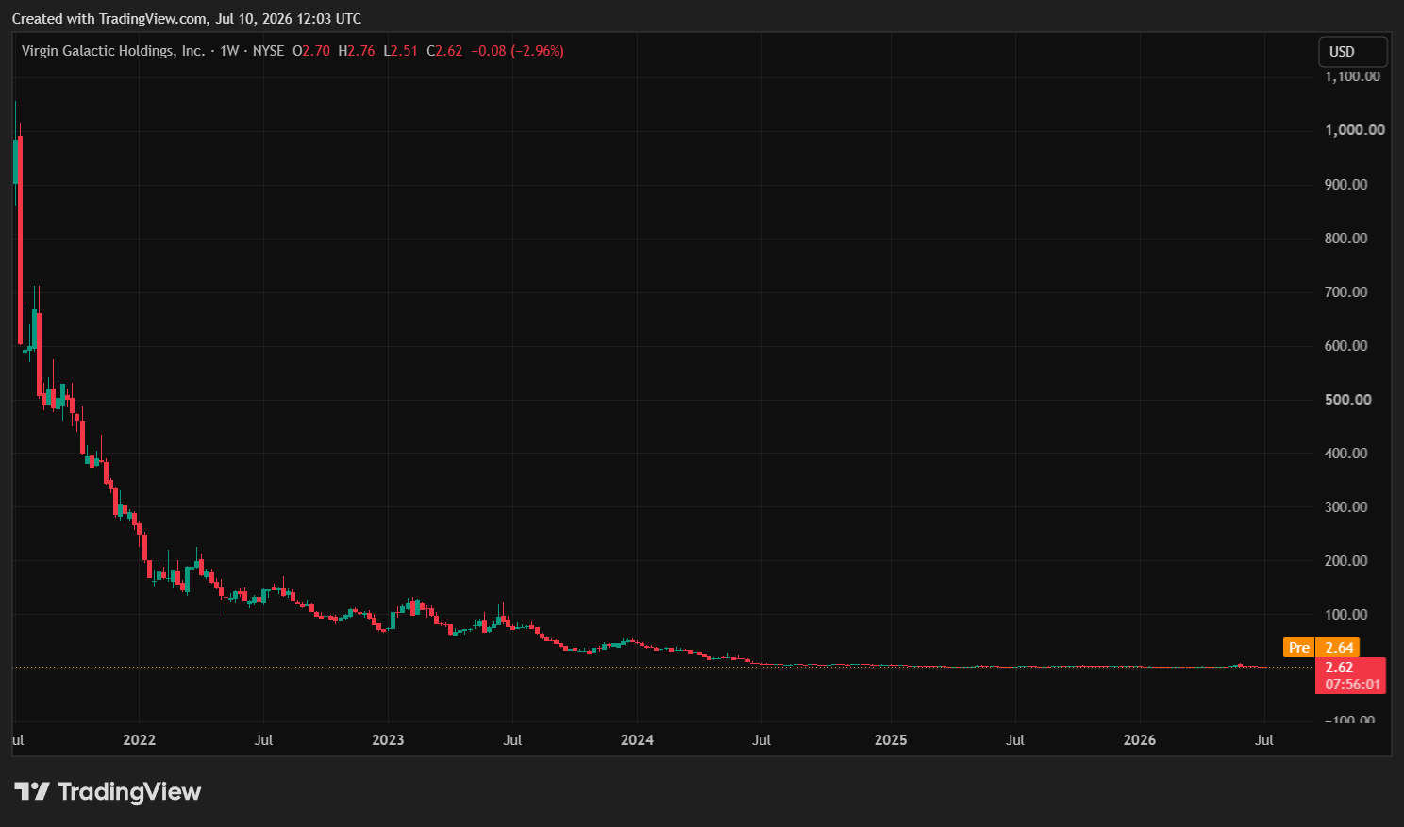Click the 1,000.00 price axis label
The width and height of the screenshot is (1404, 827).
click(1355, 130)
